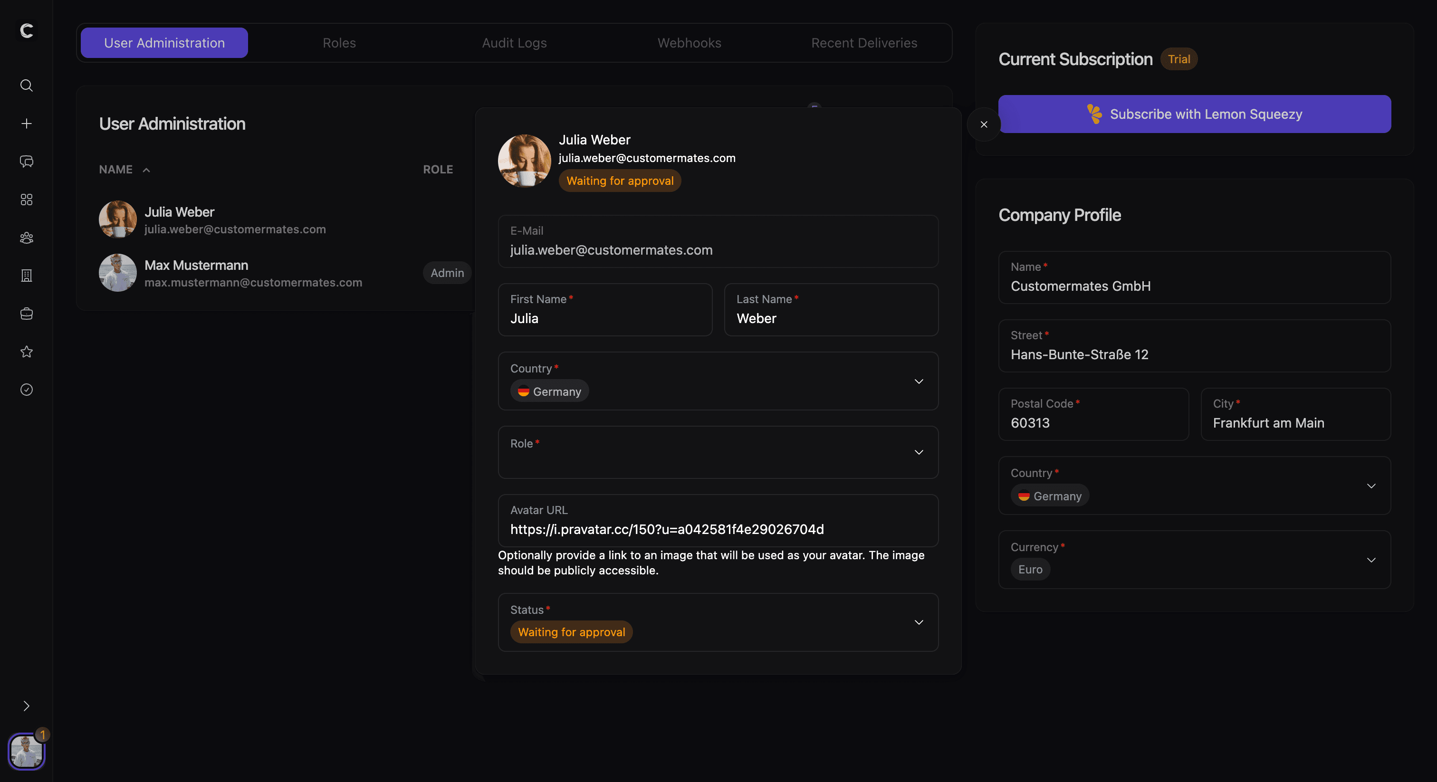Open the Status dropdown in user form
This screenshot has width=1437, height=782.
(718, 622)
